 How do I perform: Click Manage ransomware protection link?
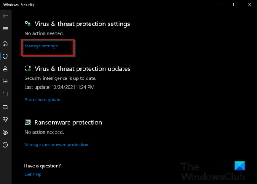(56, 145)
